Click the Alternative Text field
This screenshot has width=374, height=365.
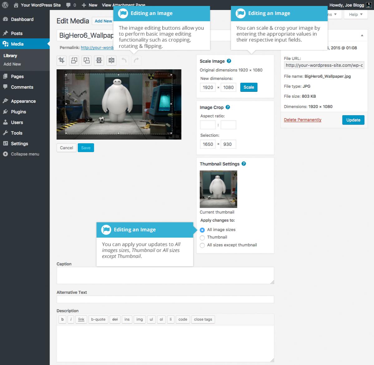point(165,299)
